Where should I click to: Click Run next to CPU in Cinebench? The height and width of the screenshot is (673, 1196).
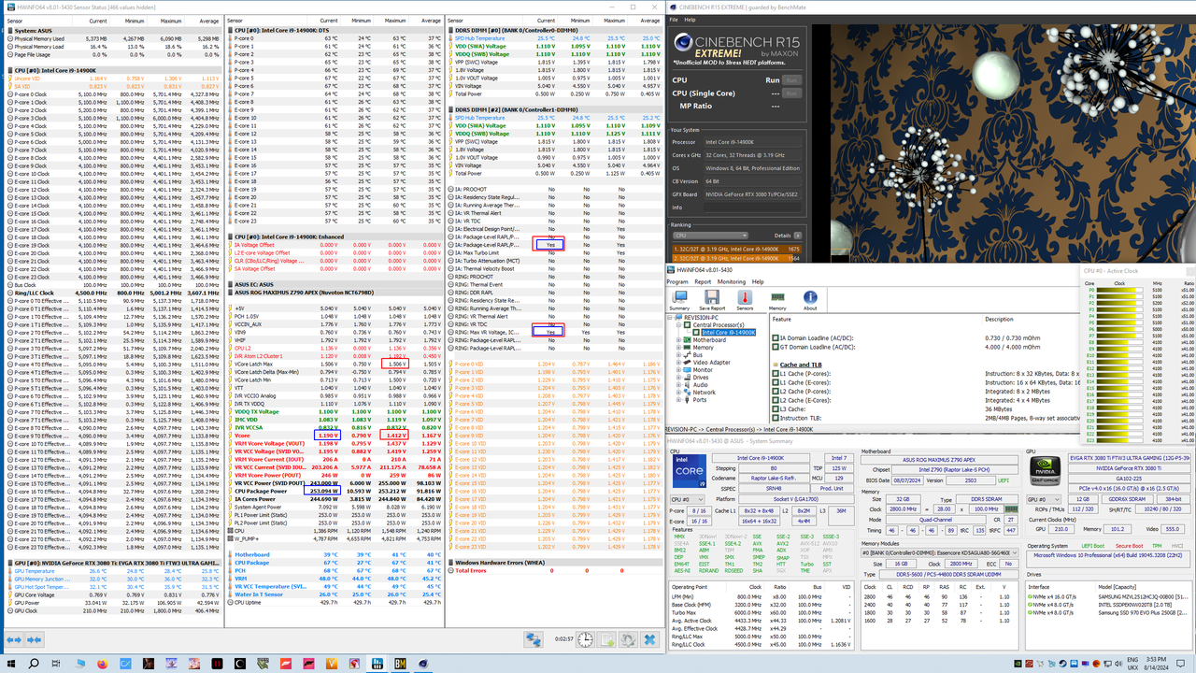792,80
